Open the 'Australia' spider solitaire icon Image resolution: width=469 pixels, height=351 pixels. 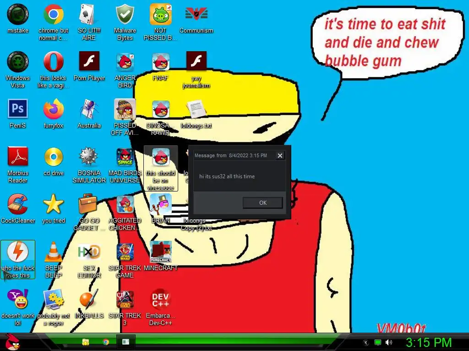tap(89, 114)
